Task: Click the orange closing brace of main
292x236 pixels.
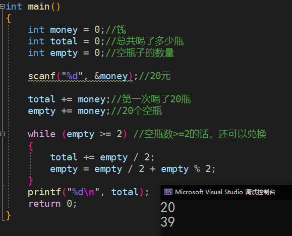Action: [x=9, y=216]
